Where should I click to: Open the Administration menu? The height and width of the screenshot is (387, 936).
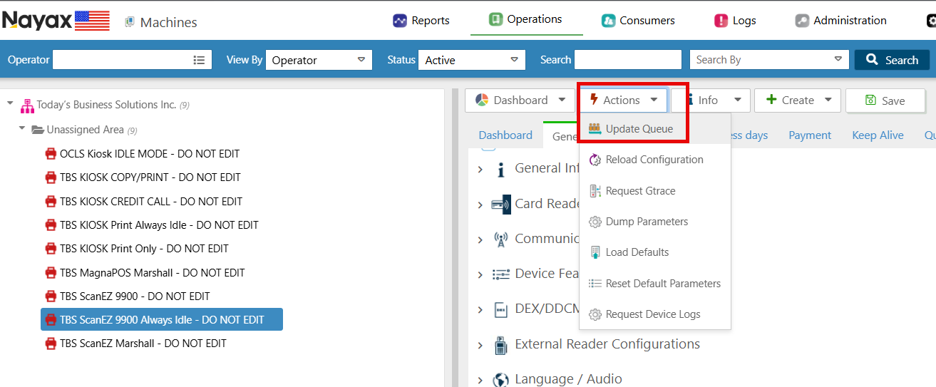pos(841,21)
